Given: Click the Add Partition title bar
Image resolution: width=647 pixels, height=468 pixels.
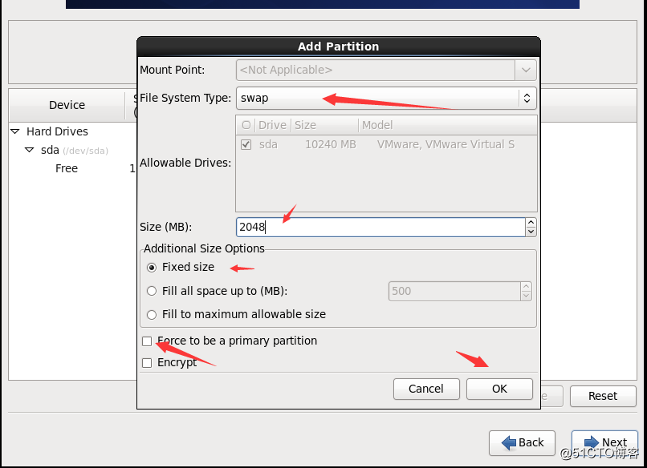Looking at the screenshot, I should tap(339, 46).
